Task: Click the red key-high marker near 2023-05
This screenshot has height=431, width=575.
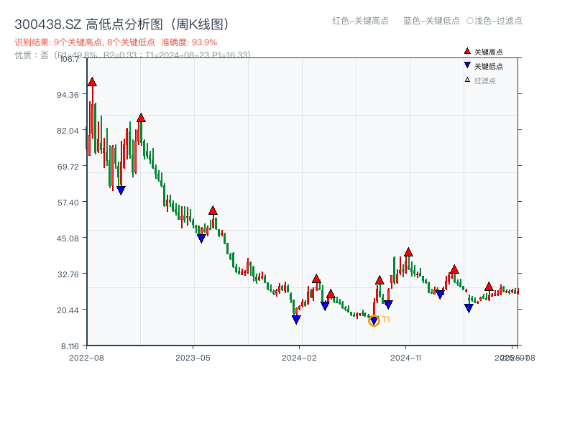Action: [213, 209]
